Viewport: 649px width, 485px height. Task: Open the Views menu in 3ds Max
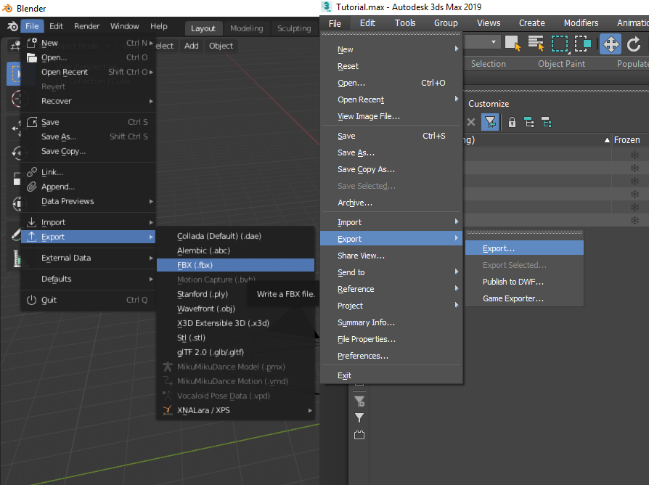[x=488, y=23]
